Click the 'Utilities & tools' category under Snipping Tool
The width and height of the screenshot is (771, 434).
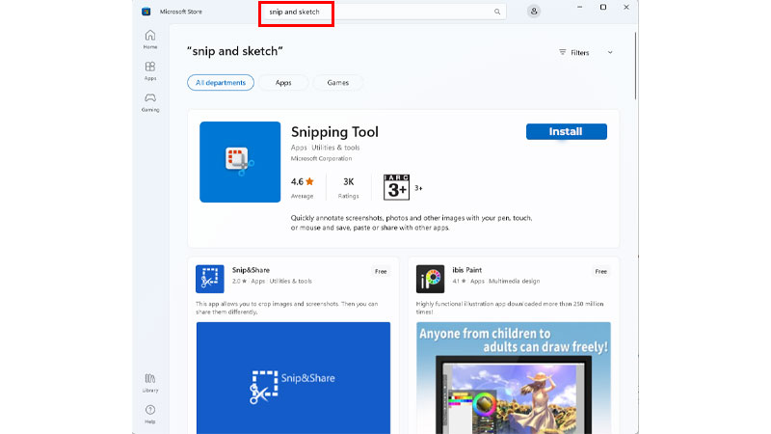click(335, 148)
